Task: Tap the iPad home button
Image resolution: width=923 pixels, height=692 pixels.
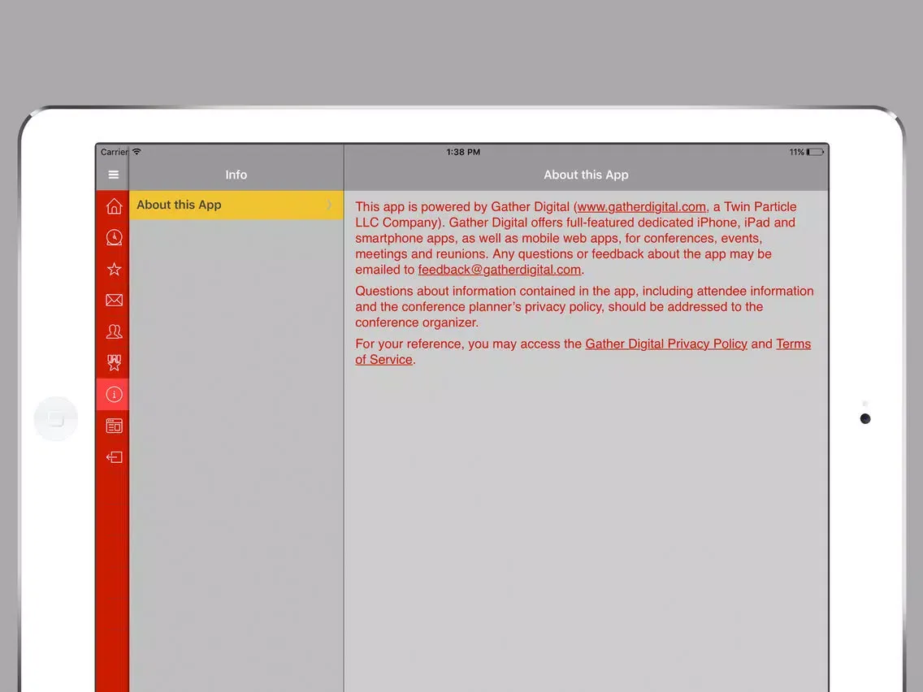Action: 56,419
